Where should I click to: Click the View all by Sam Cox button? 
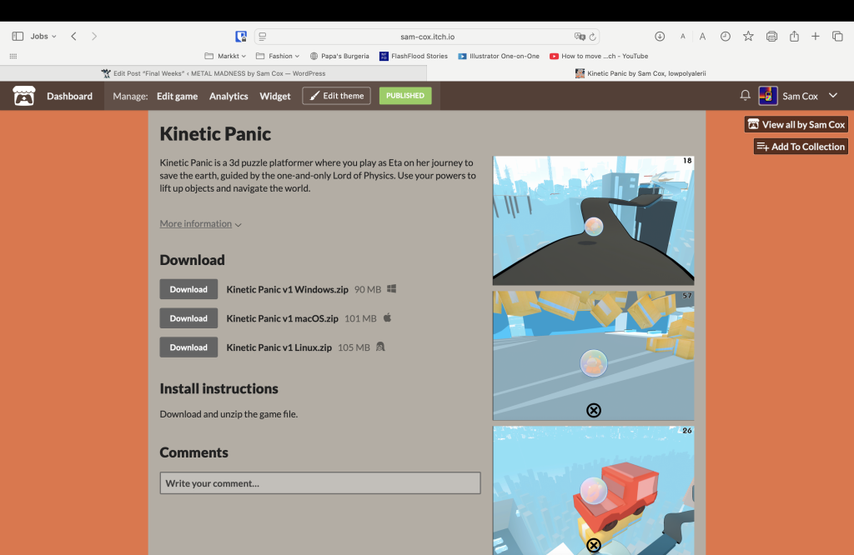[796, 125]
